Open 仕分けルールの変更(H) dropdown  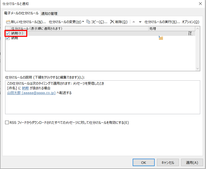point(66,22)
